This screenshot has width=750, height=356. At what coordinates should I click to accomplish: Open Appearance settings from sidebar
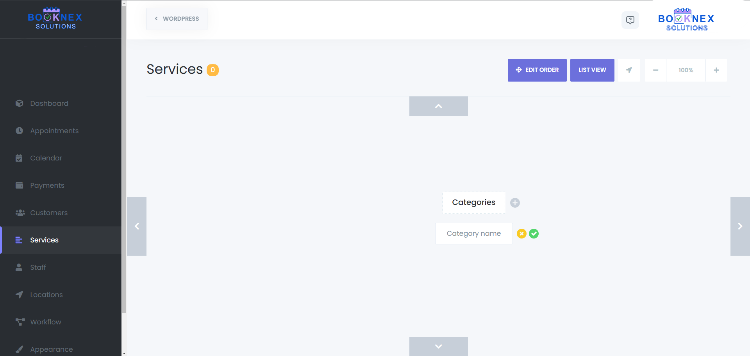[x=51, y=349]
